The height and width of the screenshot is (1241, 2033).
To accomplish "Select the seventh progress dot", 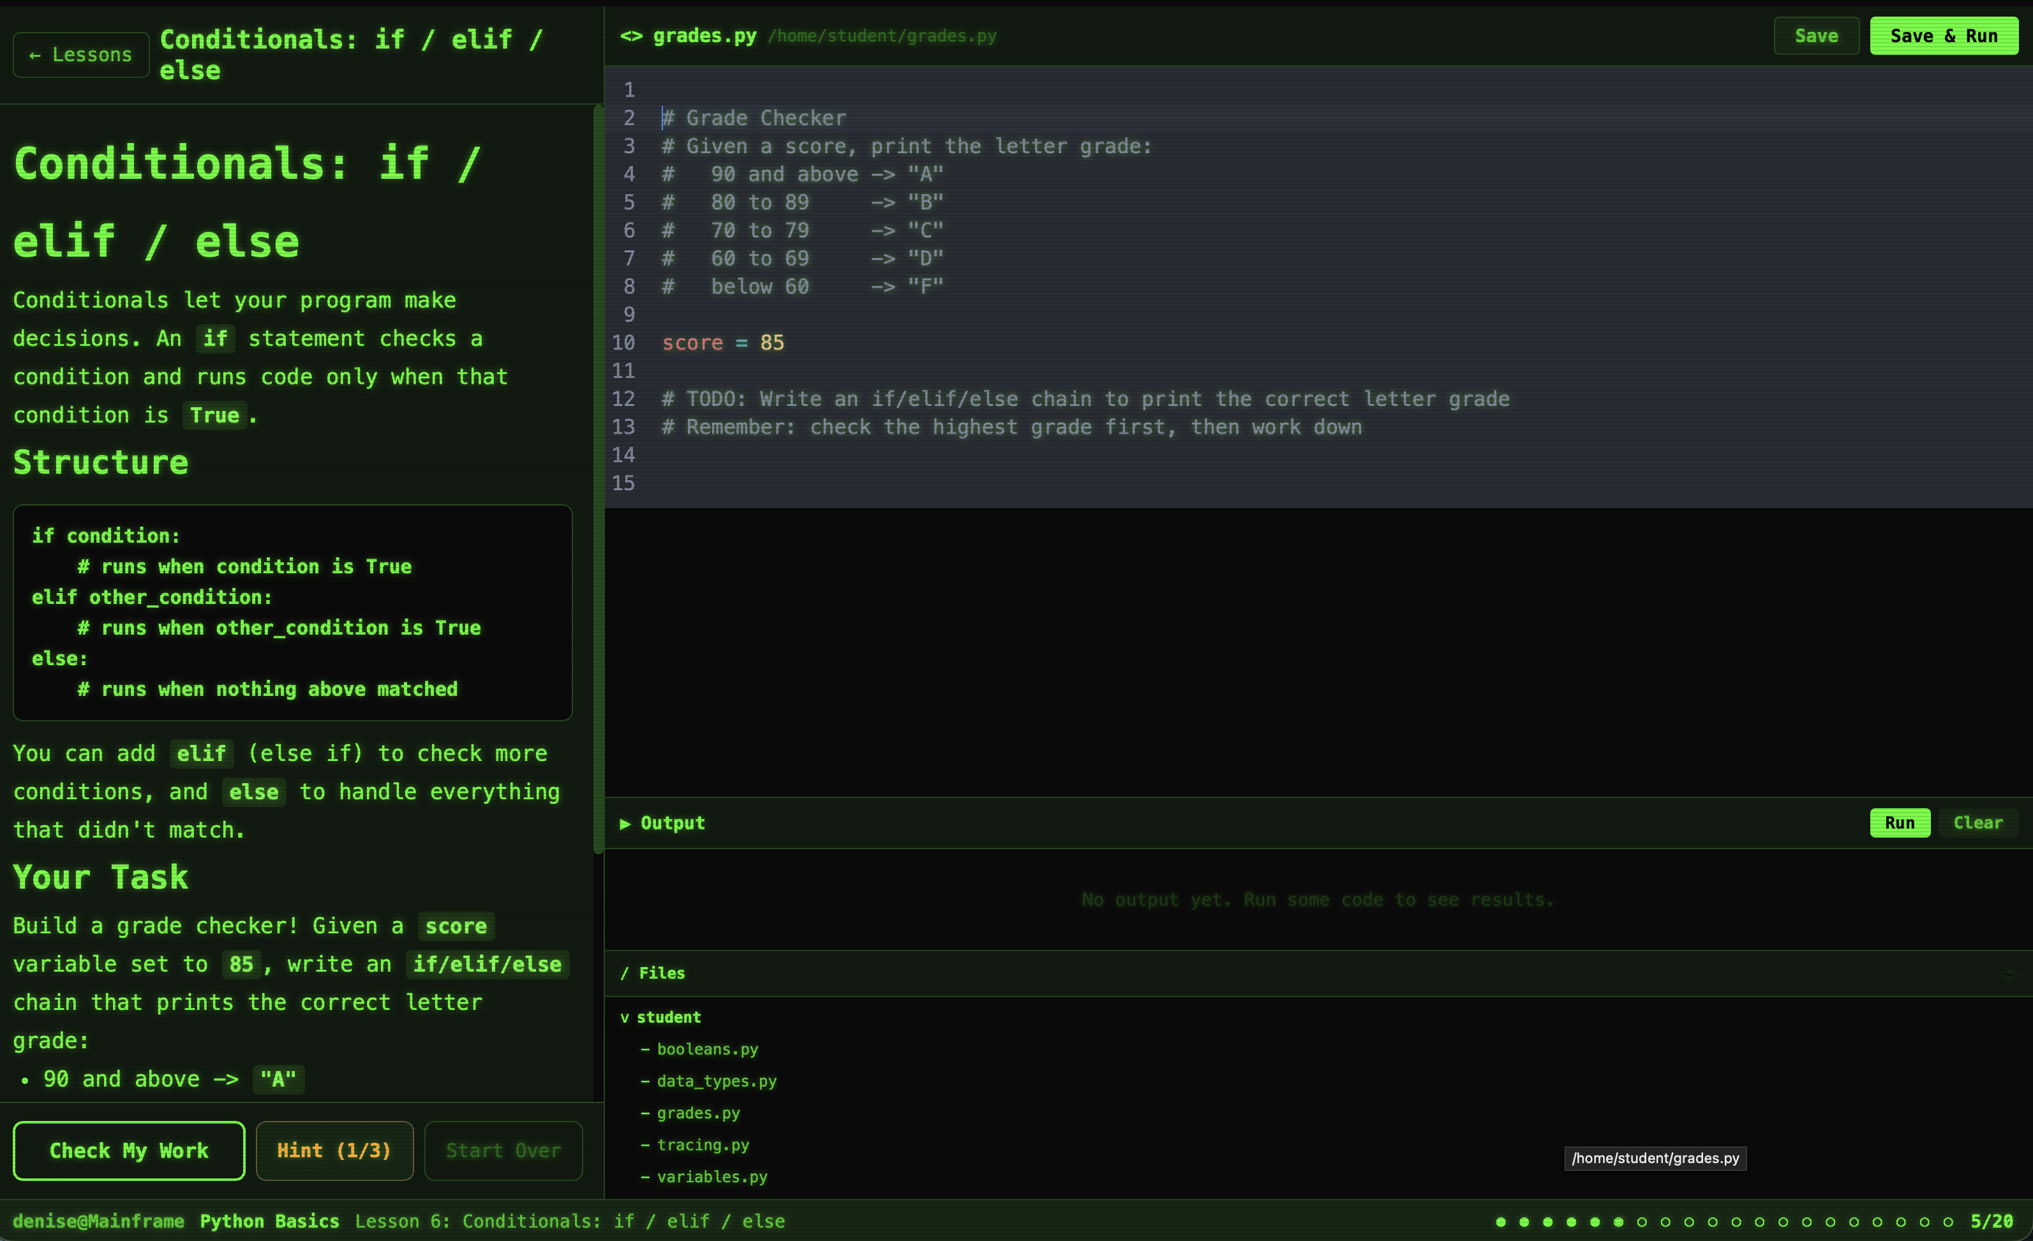I will coord(1642,1222).
